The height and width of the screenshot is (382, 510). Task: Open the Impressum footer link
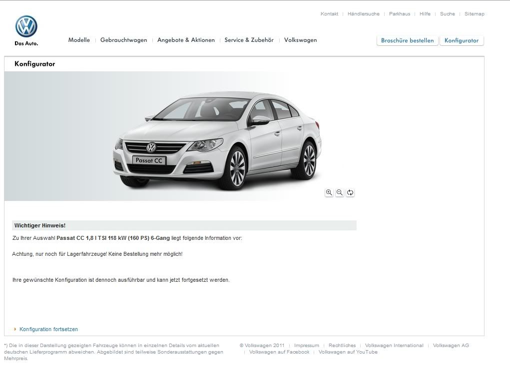[x=307, y=345]
